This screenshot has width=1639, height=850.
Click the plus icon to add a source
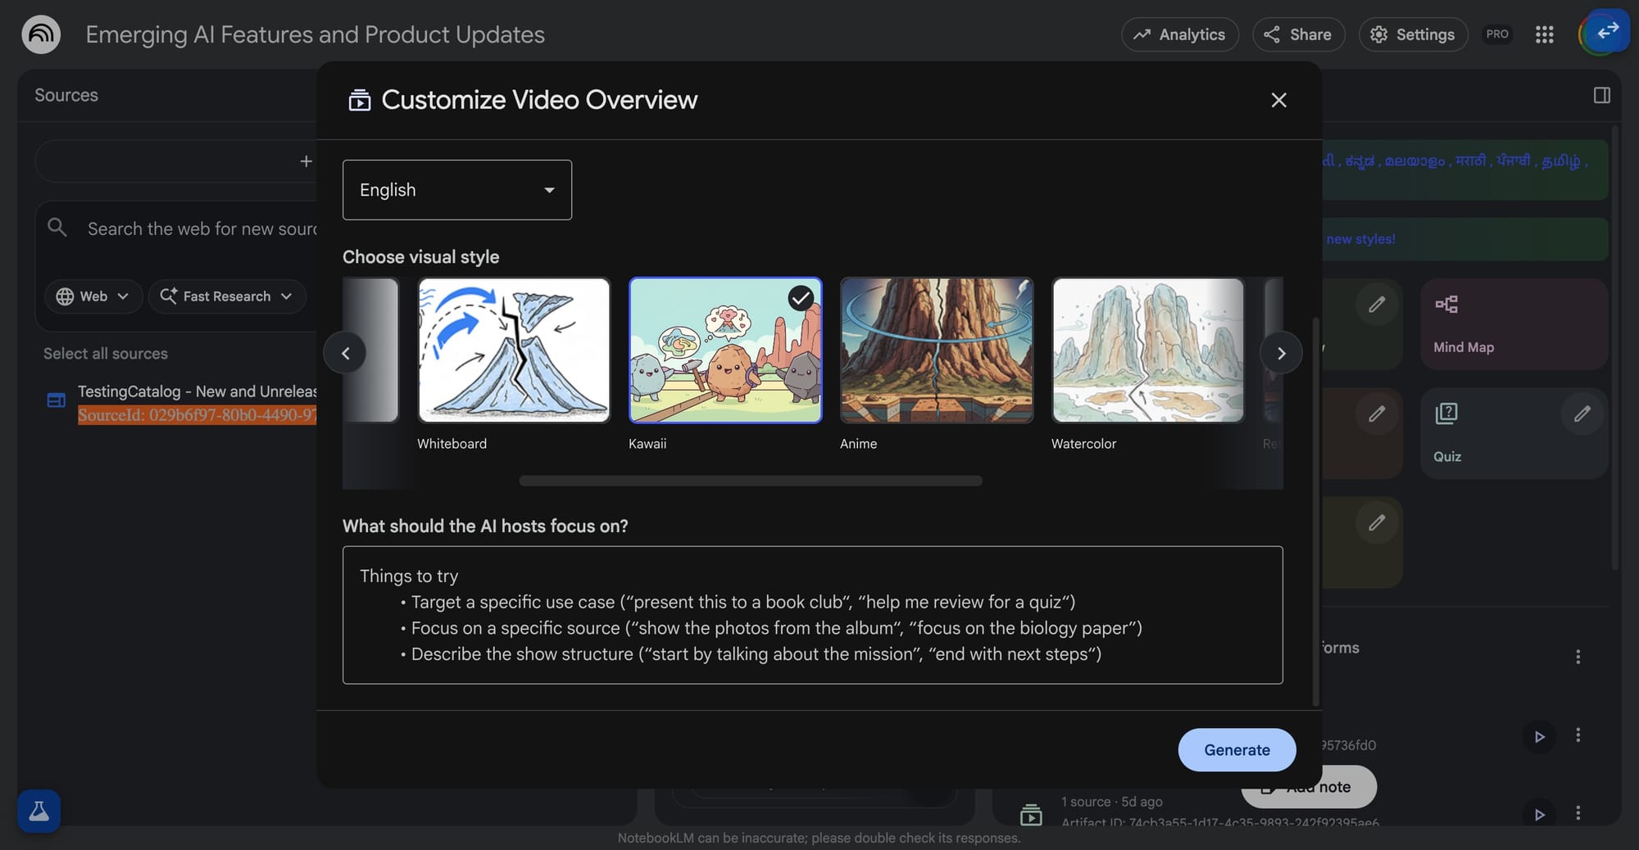(x=306, y=161)
